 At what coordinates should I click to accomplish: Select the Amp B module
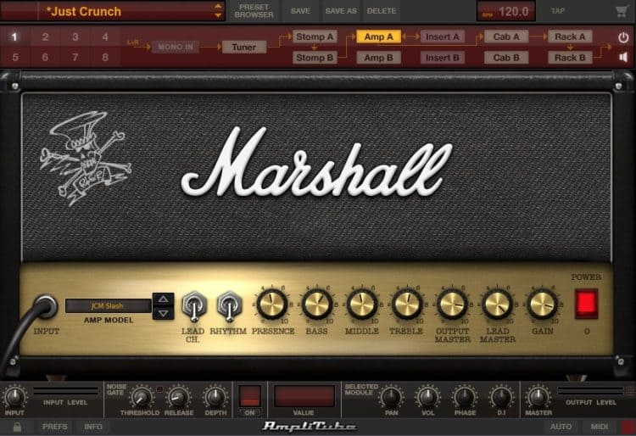[x=378, y=58]
